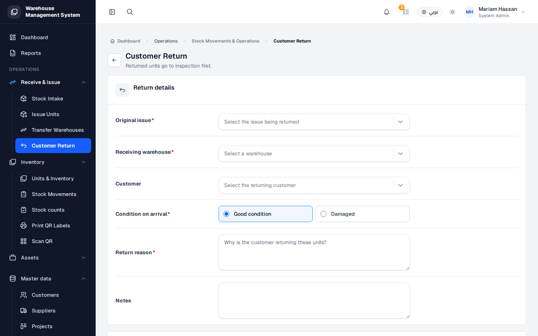Click the Print QR Labels printer icon

pyautogui.click(x=24, y=225)
